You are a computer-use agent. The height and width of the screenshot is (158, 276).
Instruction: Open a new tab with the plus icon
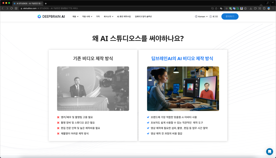[x=46, y=3]
